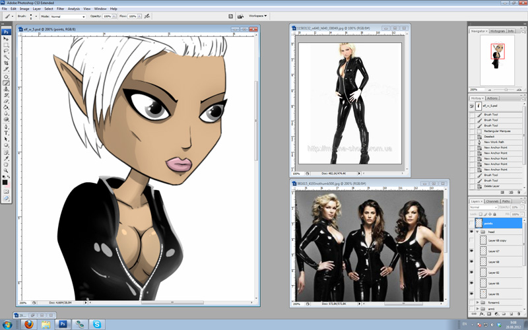Open the layer blend mode dropdown

483,207
